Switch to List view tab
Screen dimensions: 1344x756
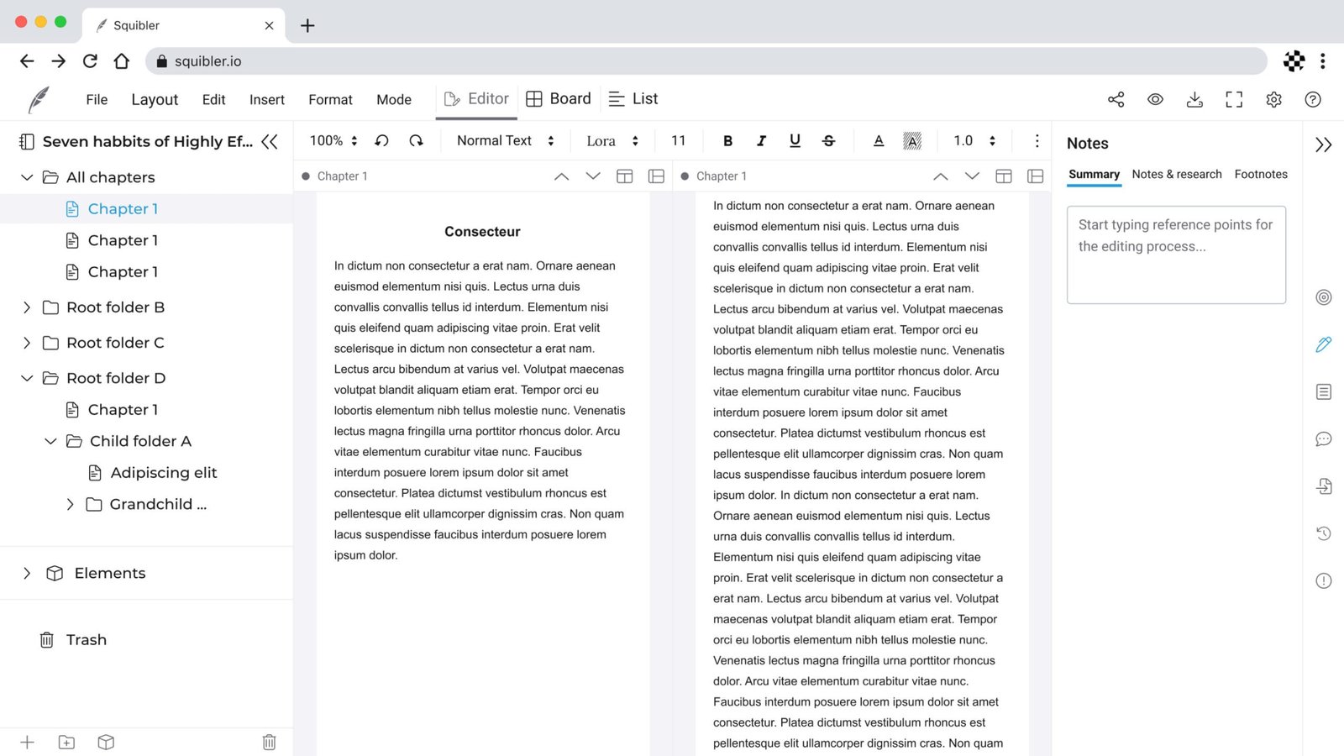coord(633,99)
